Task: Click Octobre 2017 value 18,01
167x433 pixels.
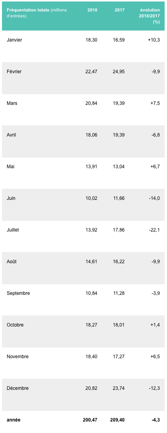Action: [x=119, y=325]
